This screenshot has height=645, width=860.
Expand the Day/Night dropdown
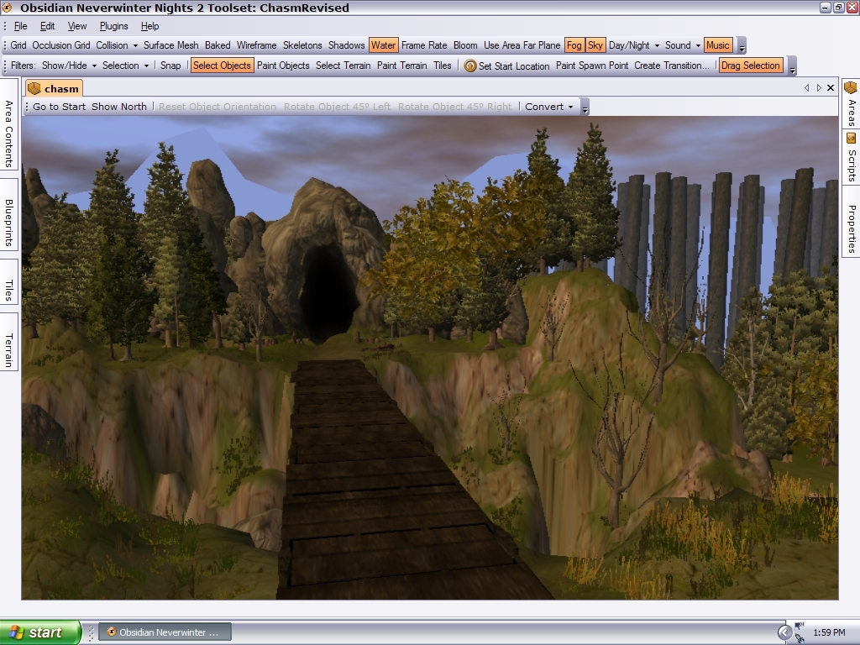[634, 45]
